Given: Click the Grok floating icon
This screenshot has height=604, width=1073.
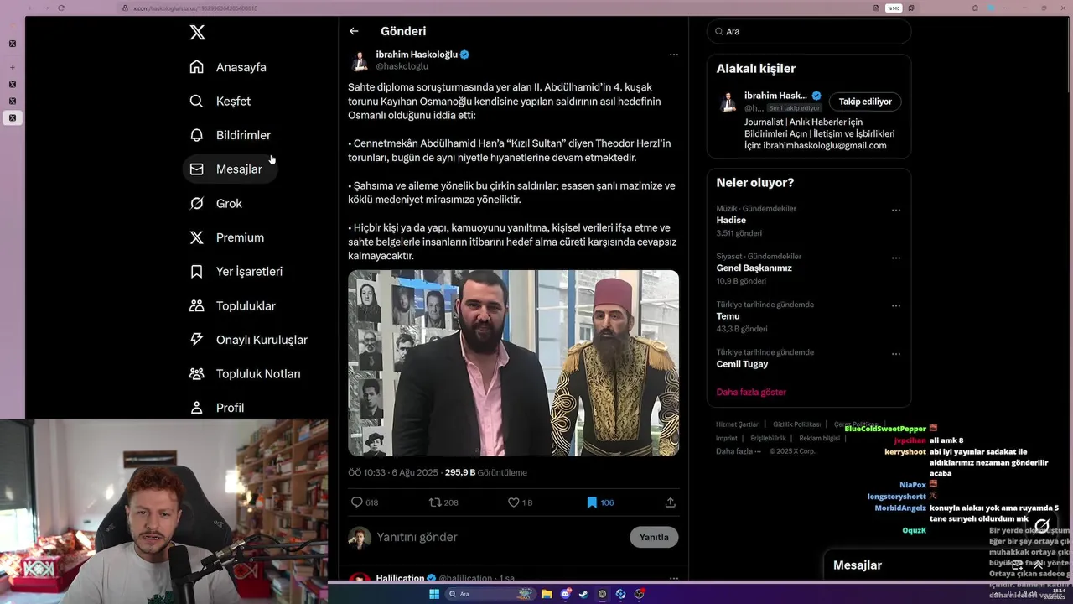Looking at the screenshot, I should (x=1041, y=526).
